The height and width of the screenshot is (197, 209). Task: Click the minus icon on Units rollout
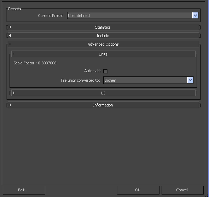[13, 54]
